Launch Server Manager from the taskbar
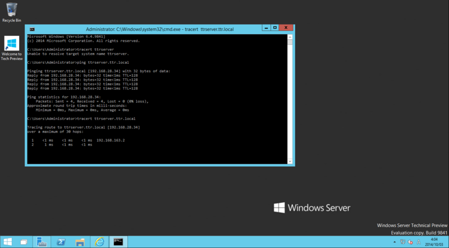This screenshot has height=248, width=449. [x=42, y=242]
